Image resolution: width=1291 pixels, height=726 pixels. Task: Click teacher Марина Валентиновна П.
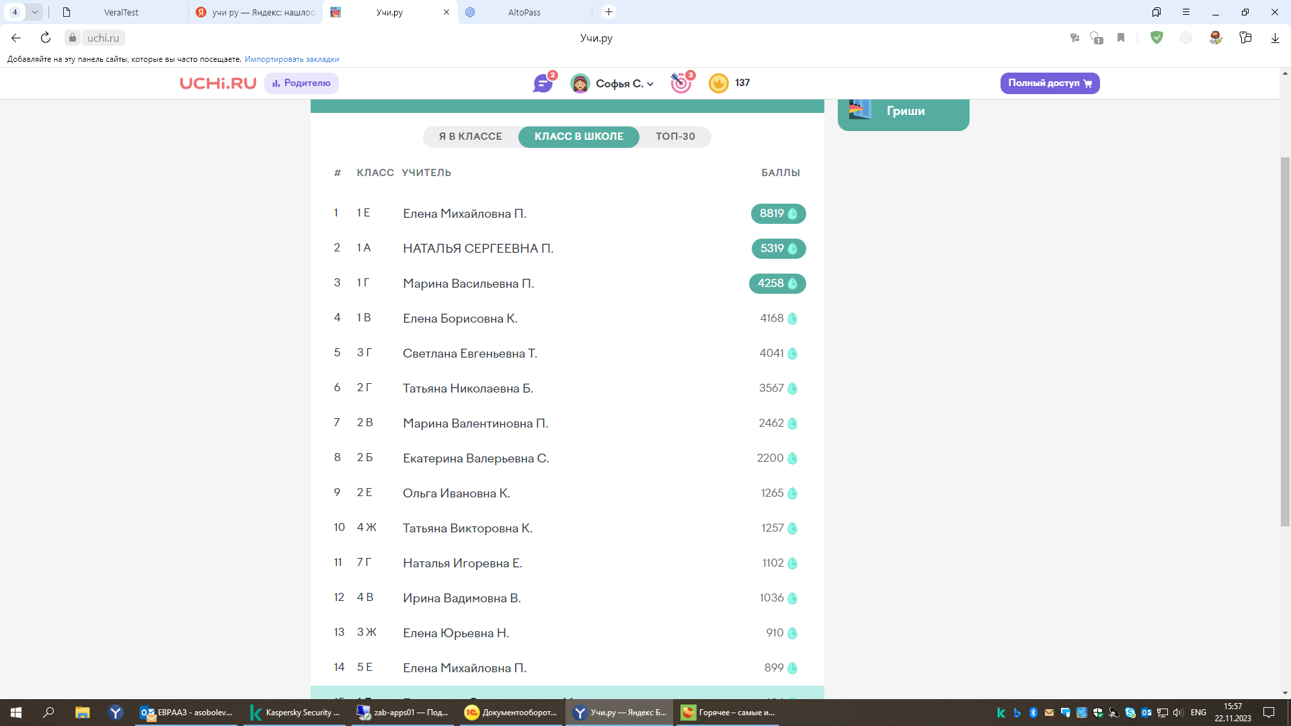[475, 424]
